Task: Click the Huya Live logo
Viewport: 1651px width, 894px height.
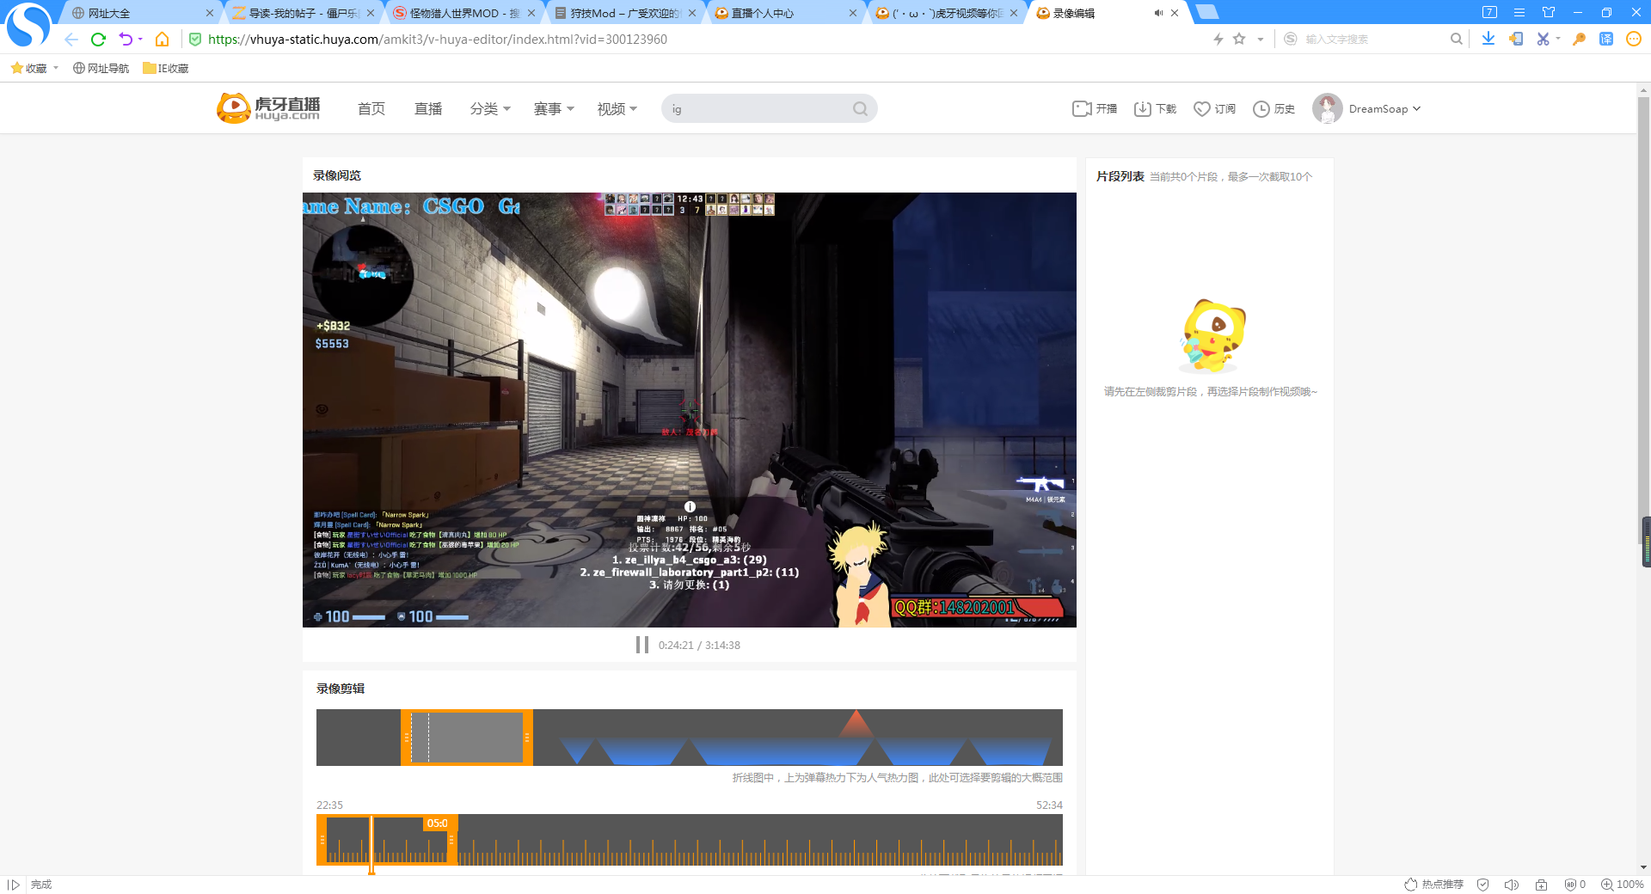Action: pyautogui.click(x=268, y=108)
